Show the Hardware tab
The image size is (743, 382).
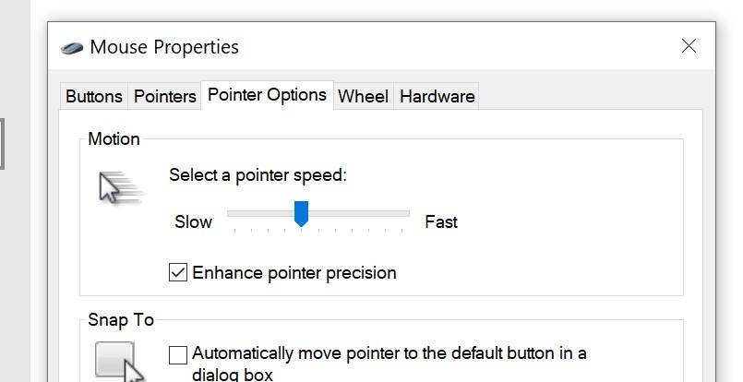437,96
